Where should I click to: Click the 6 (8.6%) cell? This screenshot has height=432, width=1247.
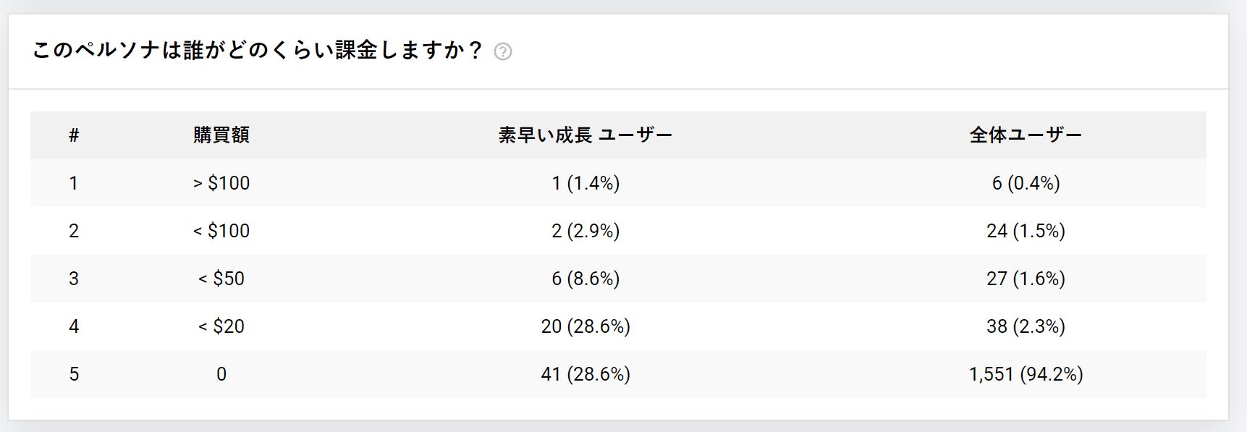click(586, 279)
